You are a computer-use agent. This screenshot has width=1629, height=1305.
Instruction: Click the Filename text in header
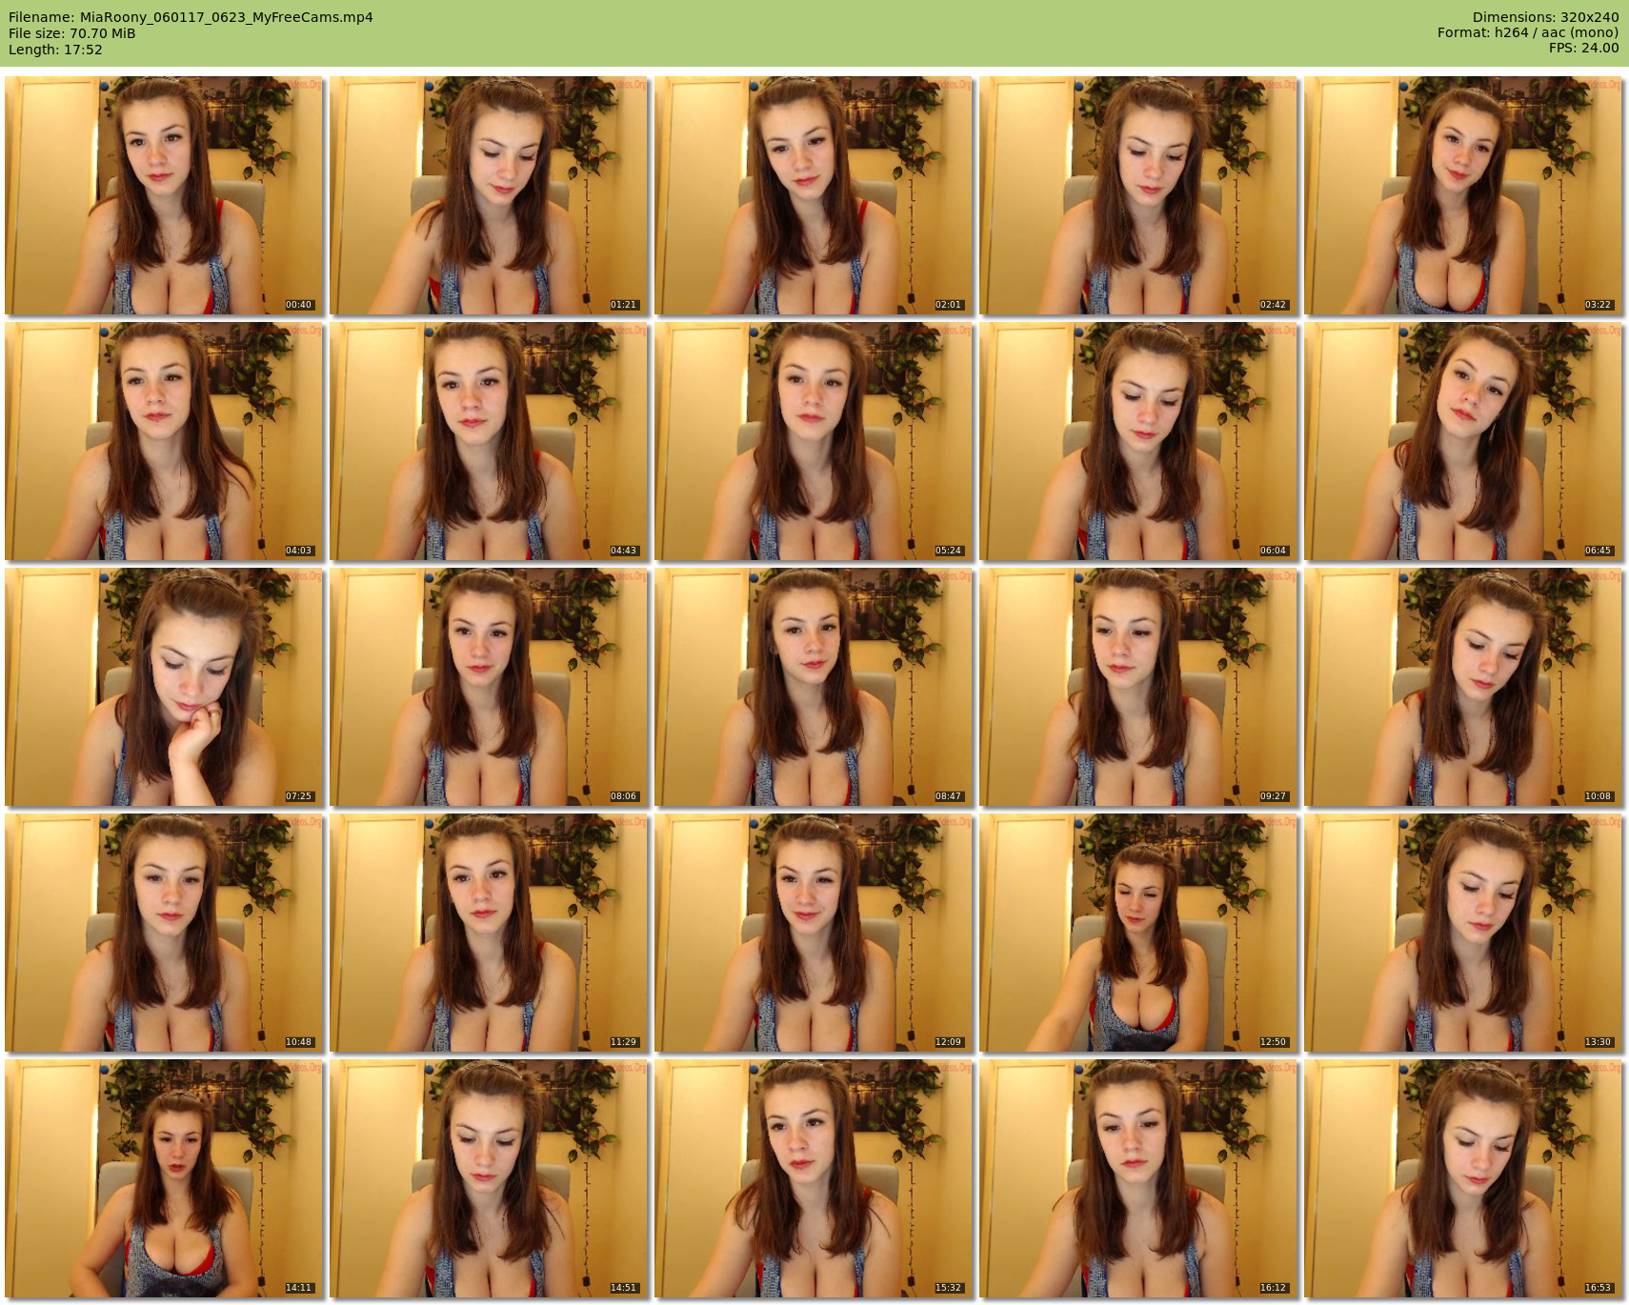point(191,17)
